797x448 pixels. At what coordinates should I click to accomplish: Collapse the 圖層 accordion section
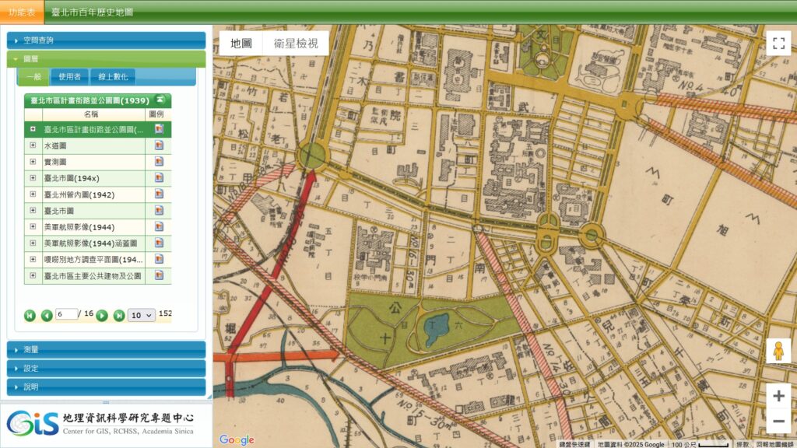(x=106, y=59)
